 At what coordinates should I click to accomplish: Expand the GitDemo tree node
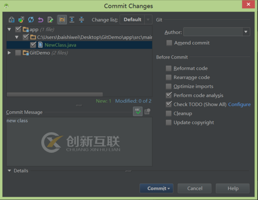9,53
